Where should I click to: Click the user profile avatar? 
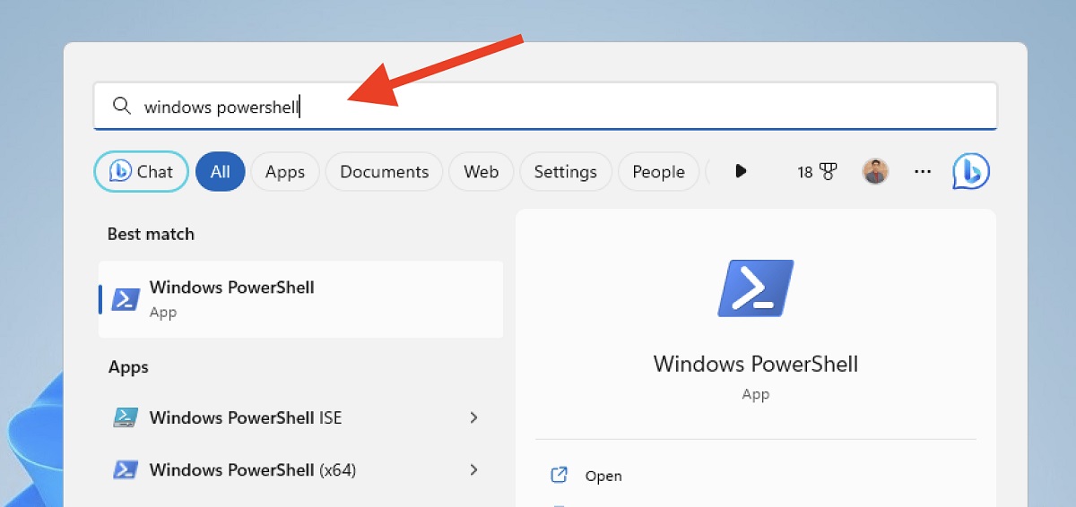pos(875,171)
